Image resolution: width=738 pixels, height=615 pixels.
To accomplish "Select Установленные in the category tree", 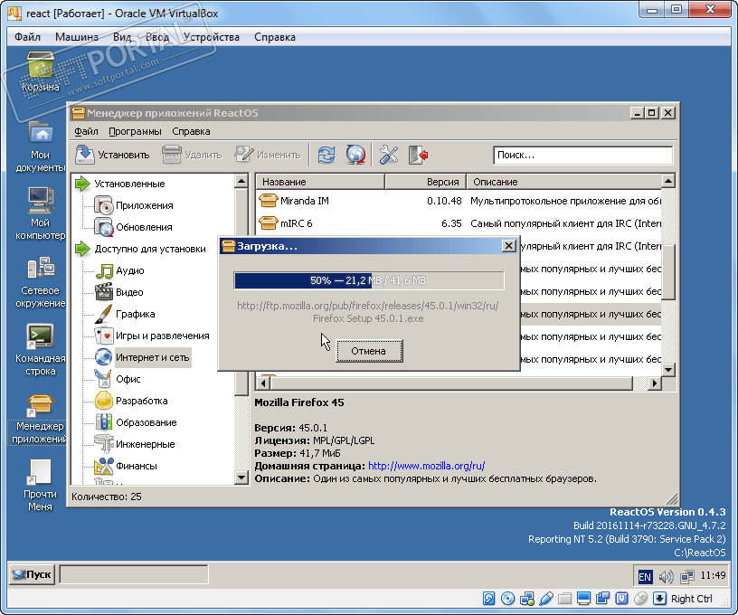I will click(x=129, y=184).
